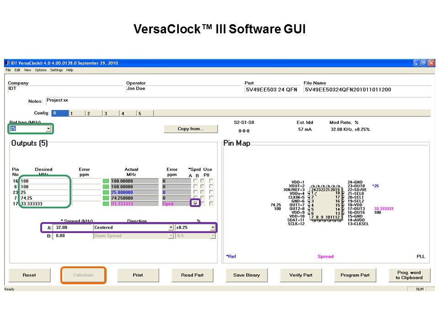
Task: Enable Spread A checkbox for pin 16
Action: coord(196,181)
